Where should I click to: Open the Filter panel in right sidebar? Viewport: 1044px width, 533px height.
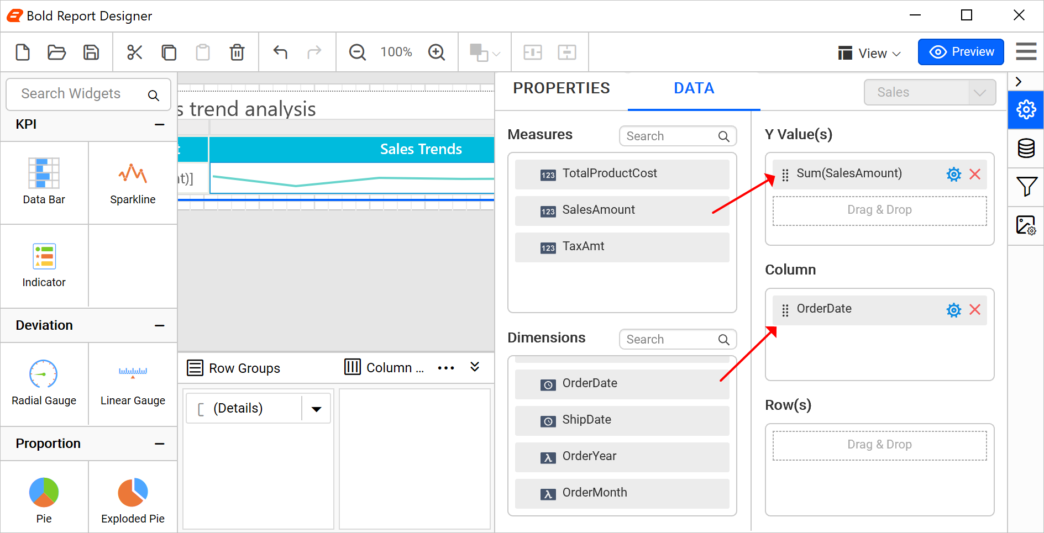(1026, 187)
